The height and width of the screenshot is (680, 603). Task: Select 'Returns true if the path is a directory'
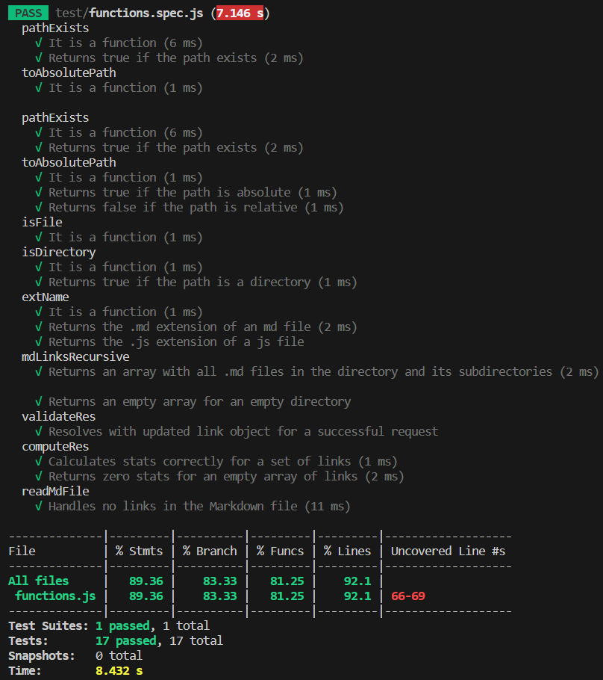(x=196, y=282)
